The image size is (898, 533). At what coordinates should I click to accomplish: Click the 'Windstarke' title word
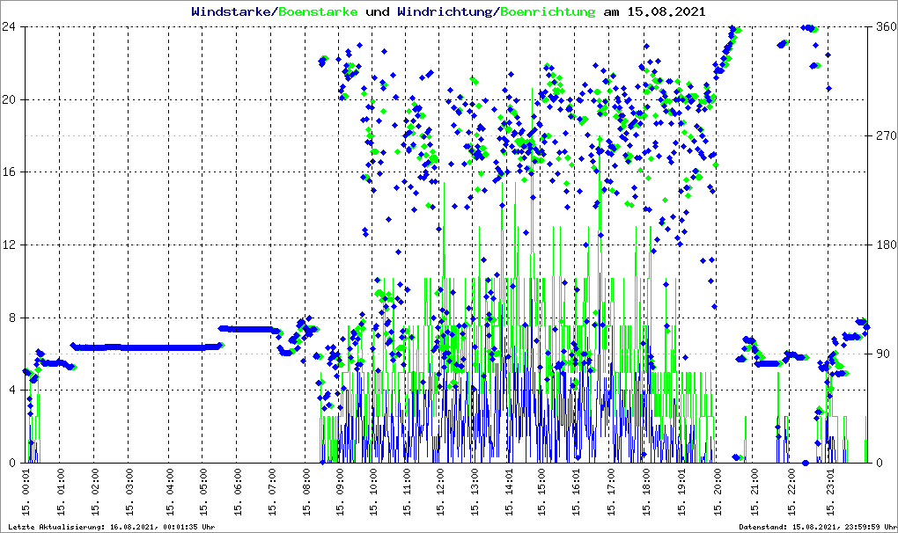(x=231, y=11)
